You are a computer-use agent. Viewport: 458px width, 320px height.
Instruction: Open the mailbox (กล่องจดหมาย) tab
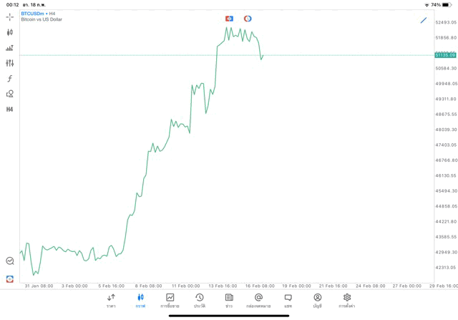pyautogui.click(x=258, y=300)
